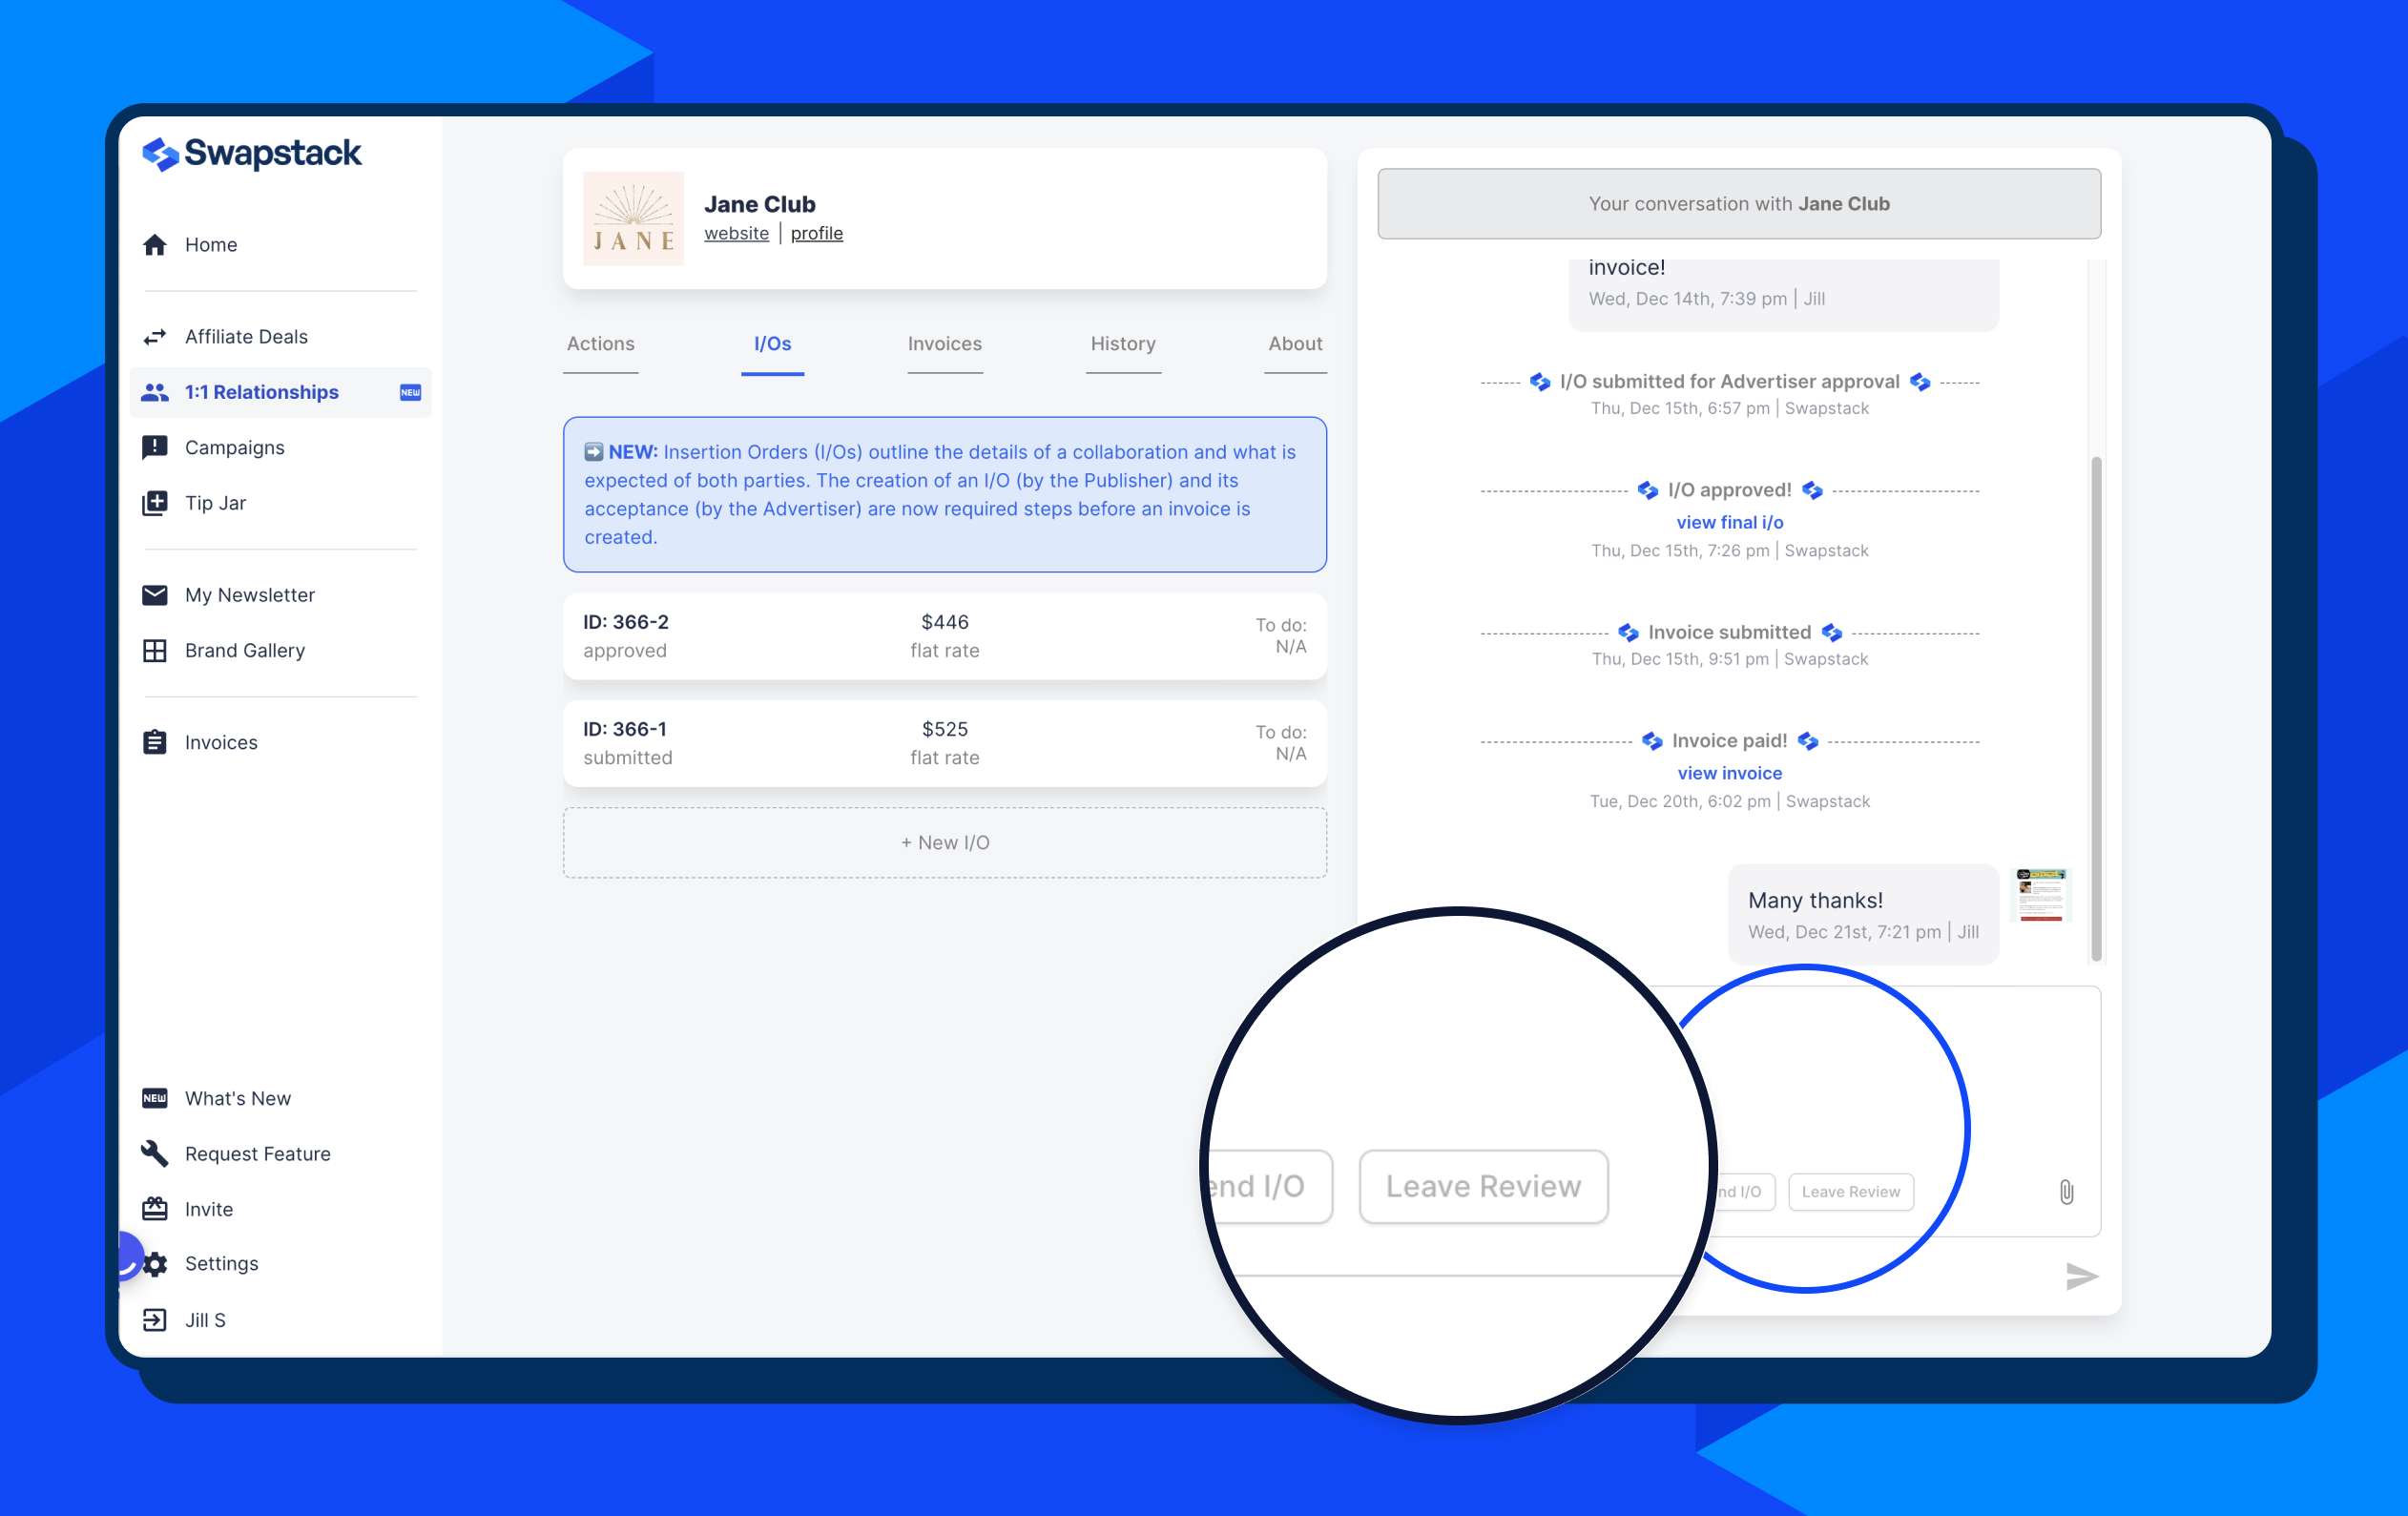Click the paperclip attachment icon
This screenshot has height=1516, width=2408.
tap(2066, 1192)
